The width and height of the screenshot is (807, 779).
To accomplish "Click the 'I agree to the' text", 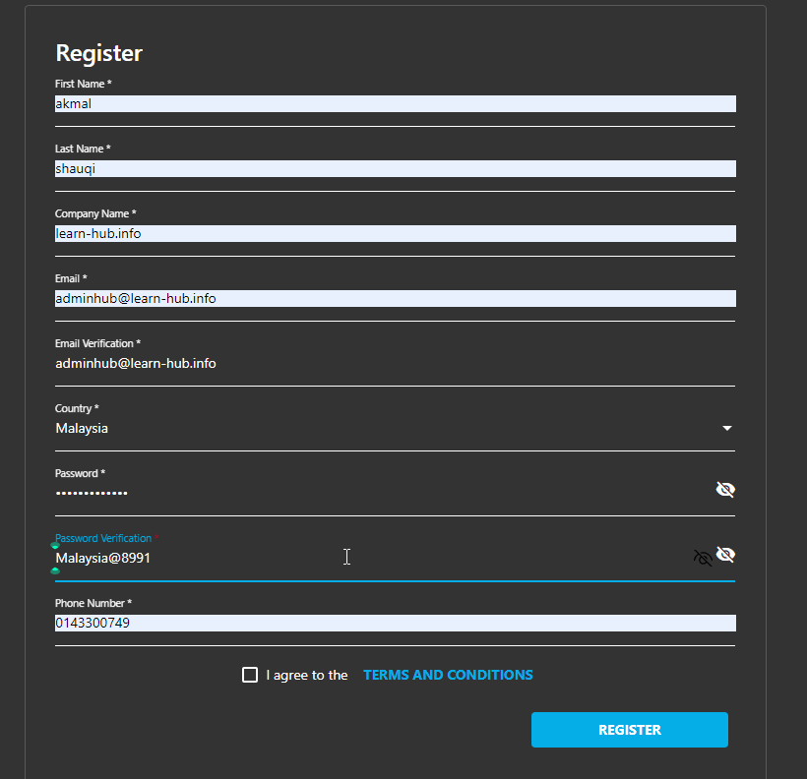I will [306, 675].
